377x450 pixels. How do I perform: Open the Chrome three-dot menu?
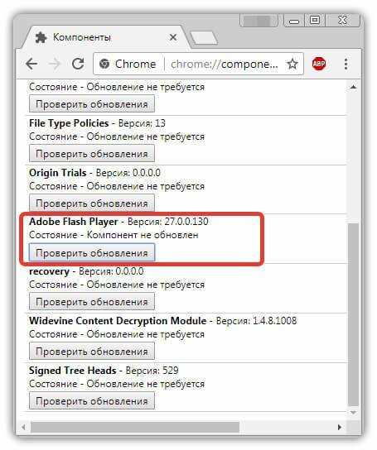[x=346, y=64]
